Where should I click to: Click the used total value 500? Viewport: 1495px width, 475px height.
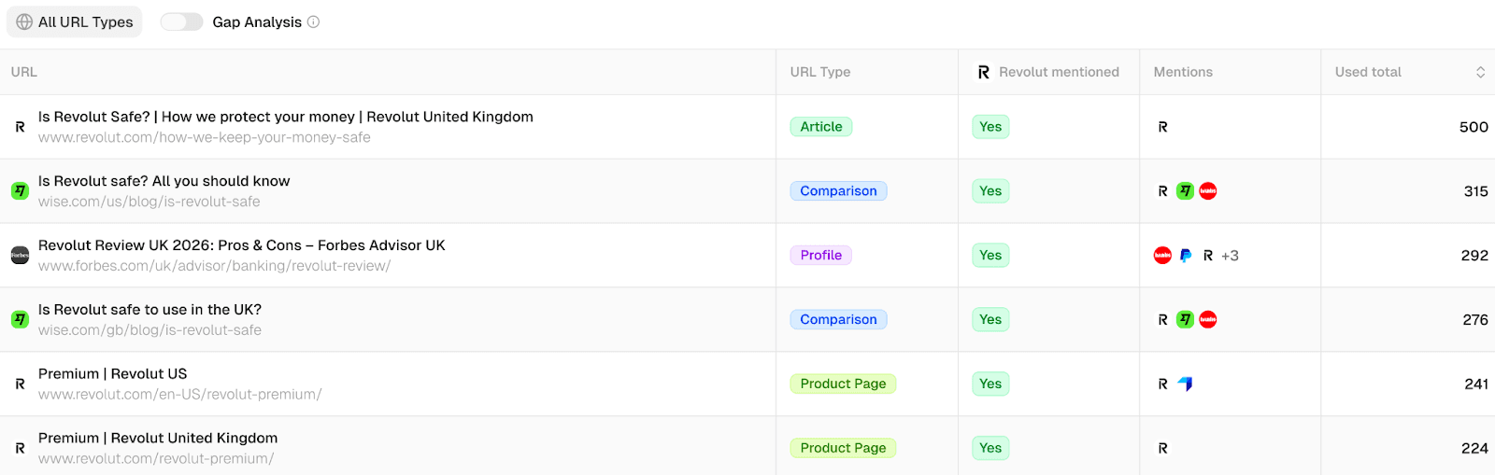pyautogui.click(x=1474, y=127)
